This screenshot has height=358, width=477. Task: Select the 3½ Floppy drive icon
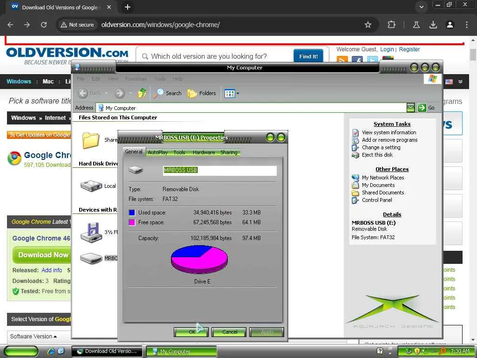point(91,233)
